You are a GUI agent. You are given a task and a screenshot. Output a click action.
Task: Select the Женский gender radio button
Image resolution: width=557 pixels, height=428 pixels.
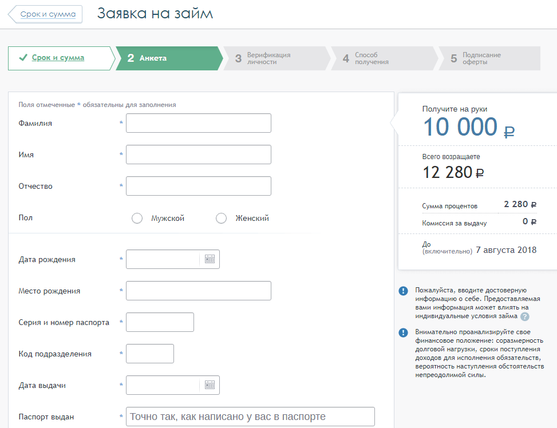(x=221, y=218)
